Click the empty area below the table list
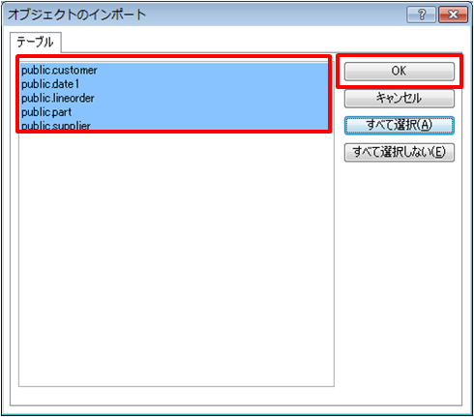Image resolution: width=474 pixels, height=417 pixels. (x=176, y=258)
